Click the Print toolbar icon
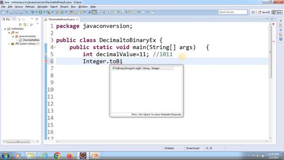The width and height of the screenshot is (284, 160). click(21, 12)
